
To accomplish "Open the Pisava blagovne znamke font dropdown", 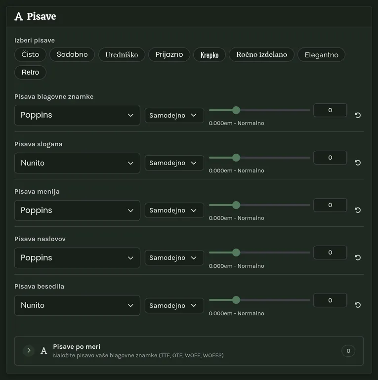I will coord(77,115).
